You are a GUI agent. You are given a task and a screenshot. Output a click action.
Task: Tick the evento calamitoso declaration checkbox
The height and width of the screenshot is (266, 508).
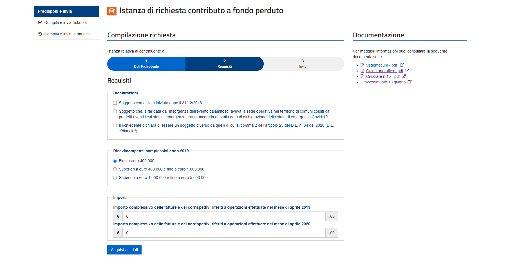click(x=115, y=111)
